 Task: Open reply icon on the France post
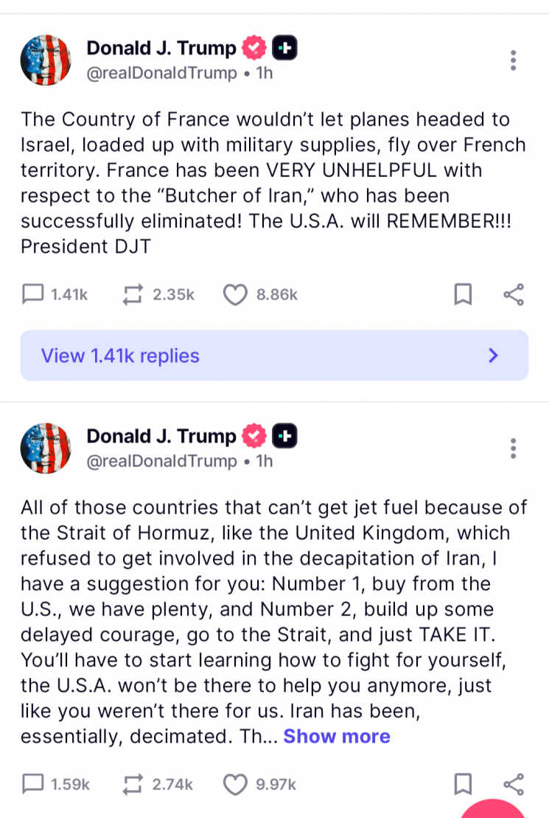coord(33,295)
